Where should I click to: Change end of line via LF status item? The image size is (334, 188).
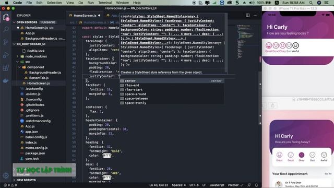click(x=204, y=185)
